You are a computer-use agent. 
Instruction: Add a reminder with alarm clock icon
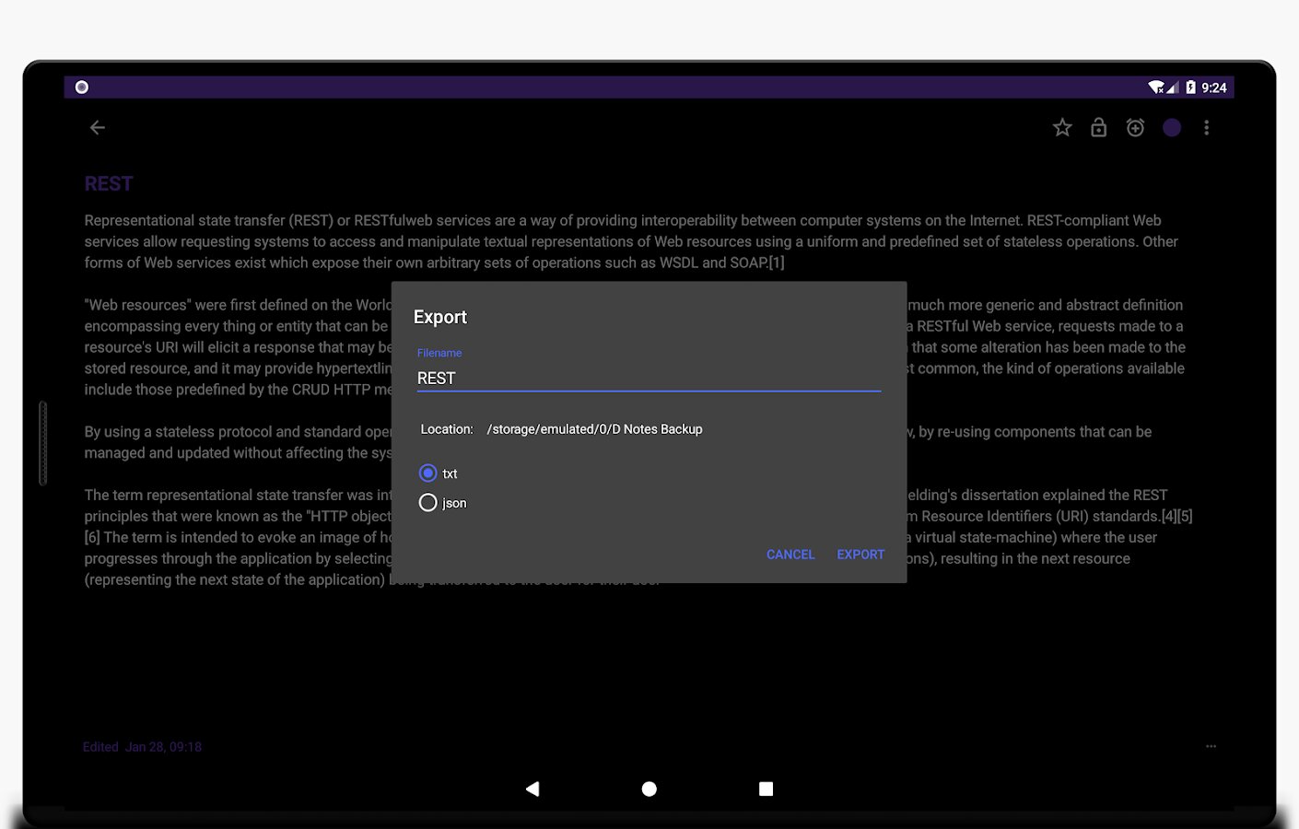click(1135, 128)
